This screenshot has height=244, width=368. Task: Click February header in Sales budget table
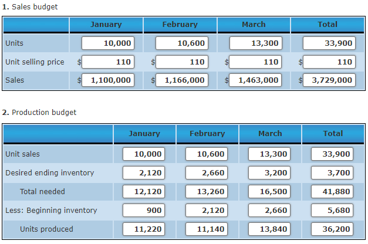tap(180, 25)
